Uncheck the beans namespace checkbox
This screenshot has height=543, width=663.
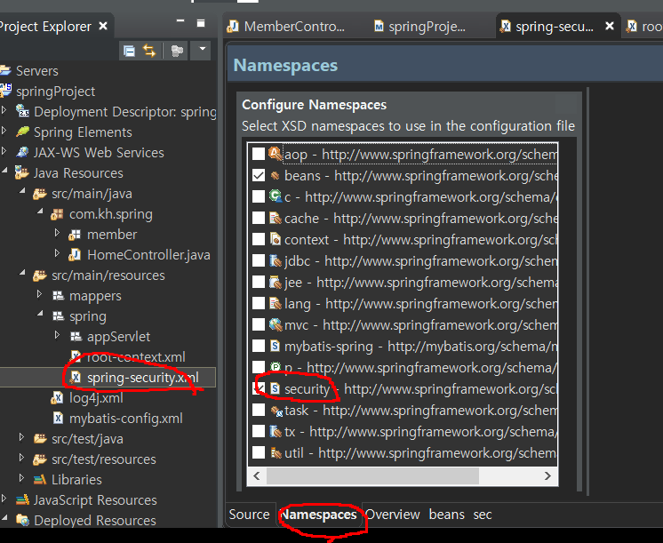(x=259, y=175)
